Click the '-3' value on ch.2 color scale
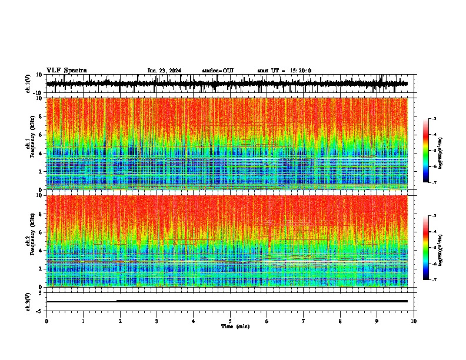Screen dimensions: 466x360 [x=434, y=216]
